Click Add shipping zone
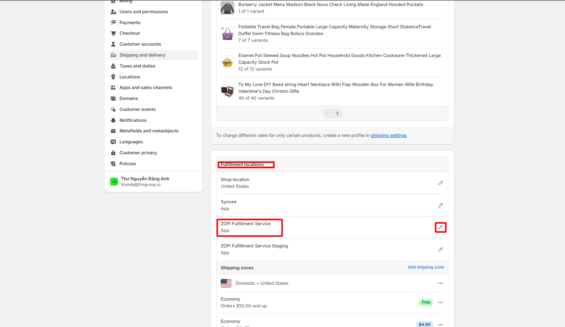565x327 pixels. click(425, 267)
